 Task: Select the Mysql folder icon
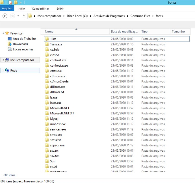tap(47, 119)
